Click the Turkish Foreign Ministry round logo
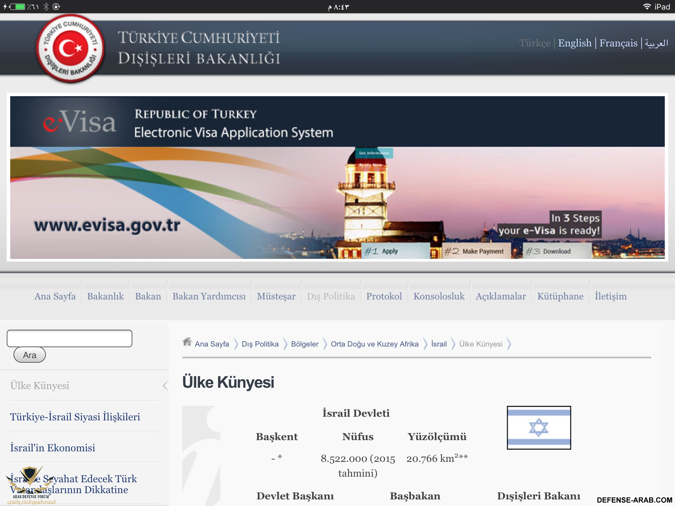This screenshot has width=675, height=506. tap(70, 48)
